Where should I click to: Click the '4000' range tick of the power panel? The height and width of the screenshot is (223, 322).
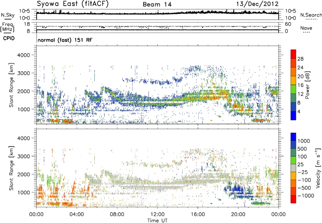click(24, 55)
